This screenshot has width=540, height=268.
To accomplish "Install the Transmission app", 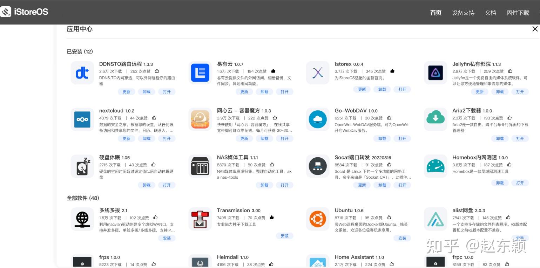I will coord(285,236).
